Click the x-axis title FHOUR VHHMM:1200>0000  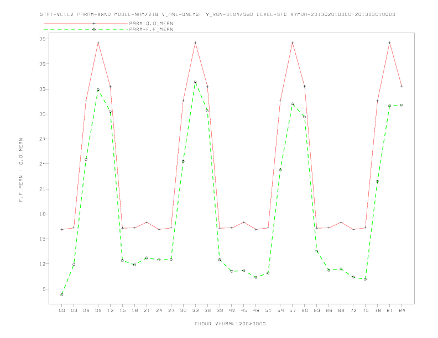point(230,324)
